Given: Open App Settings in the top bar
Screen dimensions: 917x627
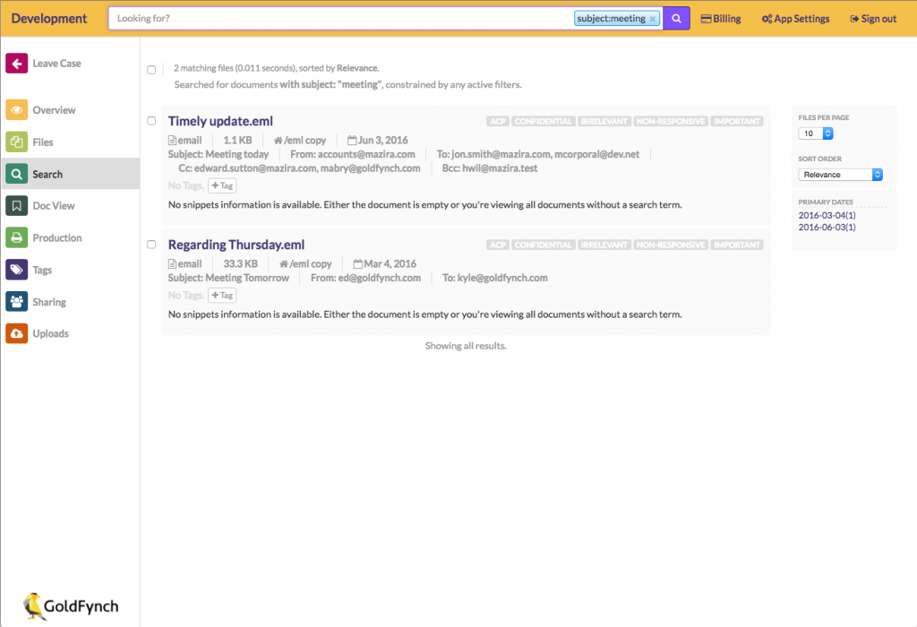Looking at the screenshot, I should click(795, 18).
